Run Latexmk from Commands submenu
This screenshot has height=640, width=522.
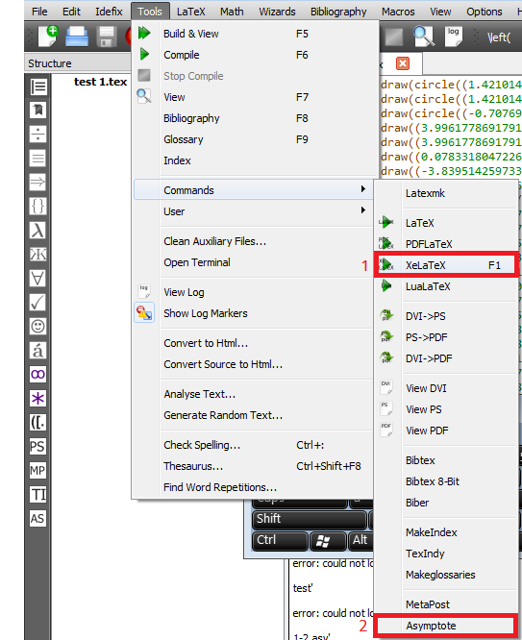446,193
